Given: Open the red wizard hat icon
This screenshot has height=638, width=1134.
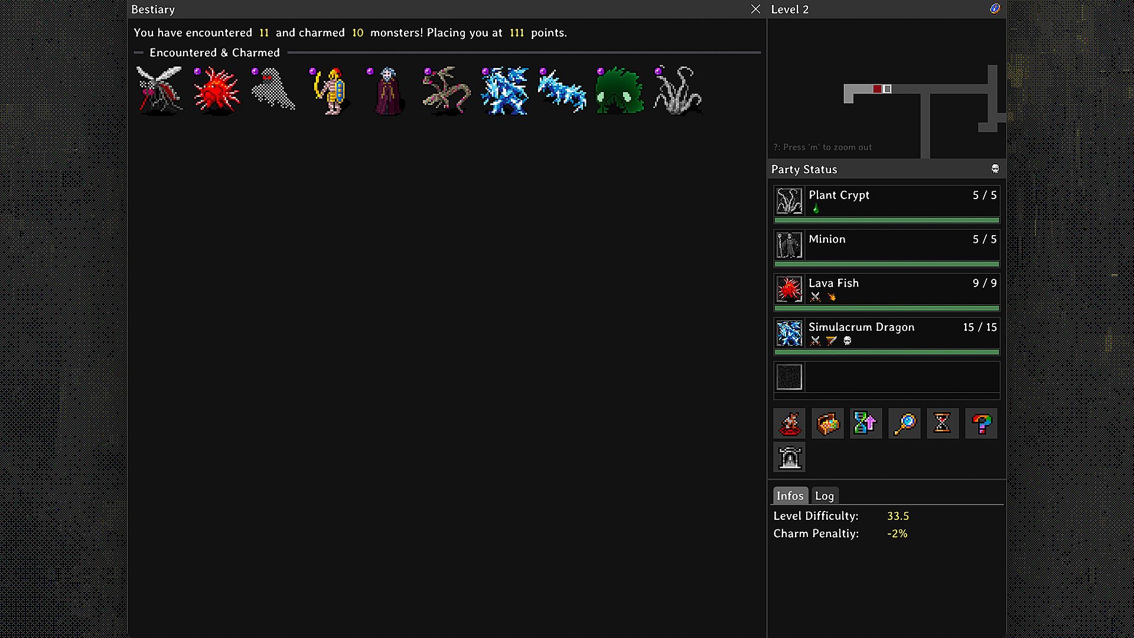Looking at the screenshot, I should (x=790, y=424).
